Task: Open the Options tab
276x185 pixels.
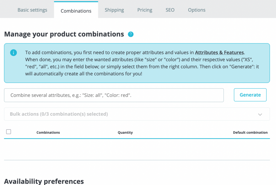Action: (x=197, y=10)
